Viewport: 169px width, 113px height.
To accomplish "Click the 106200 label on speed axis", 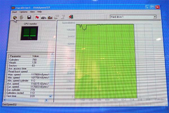I will pos(71,30).
